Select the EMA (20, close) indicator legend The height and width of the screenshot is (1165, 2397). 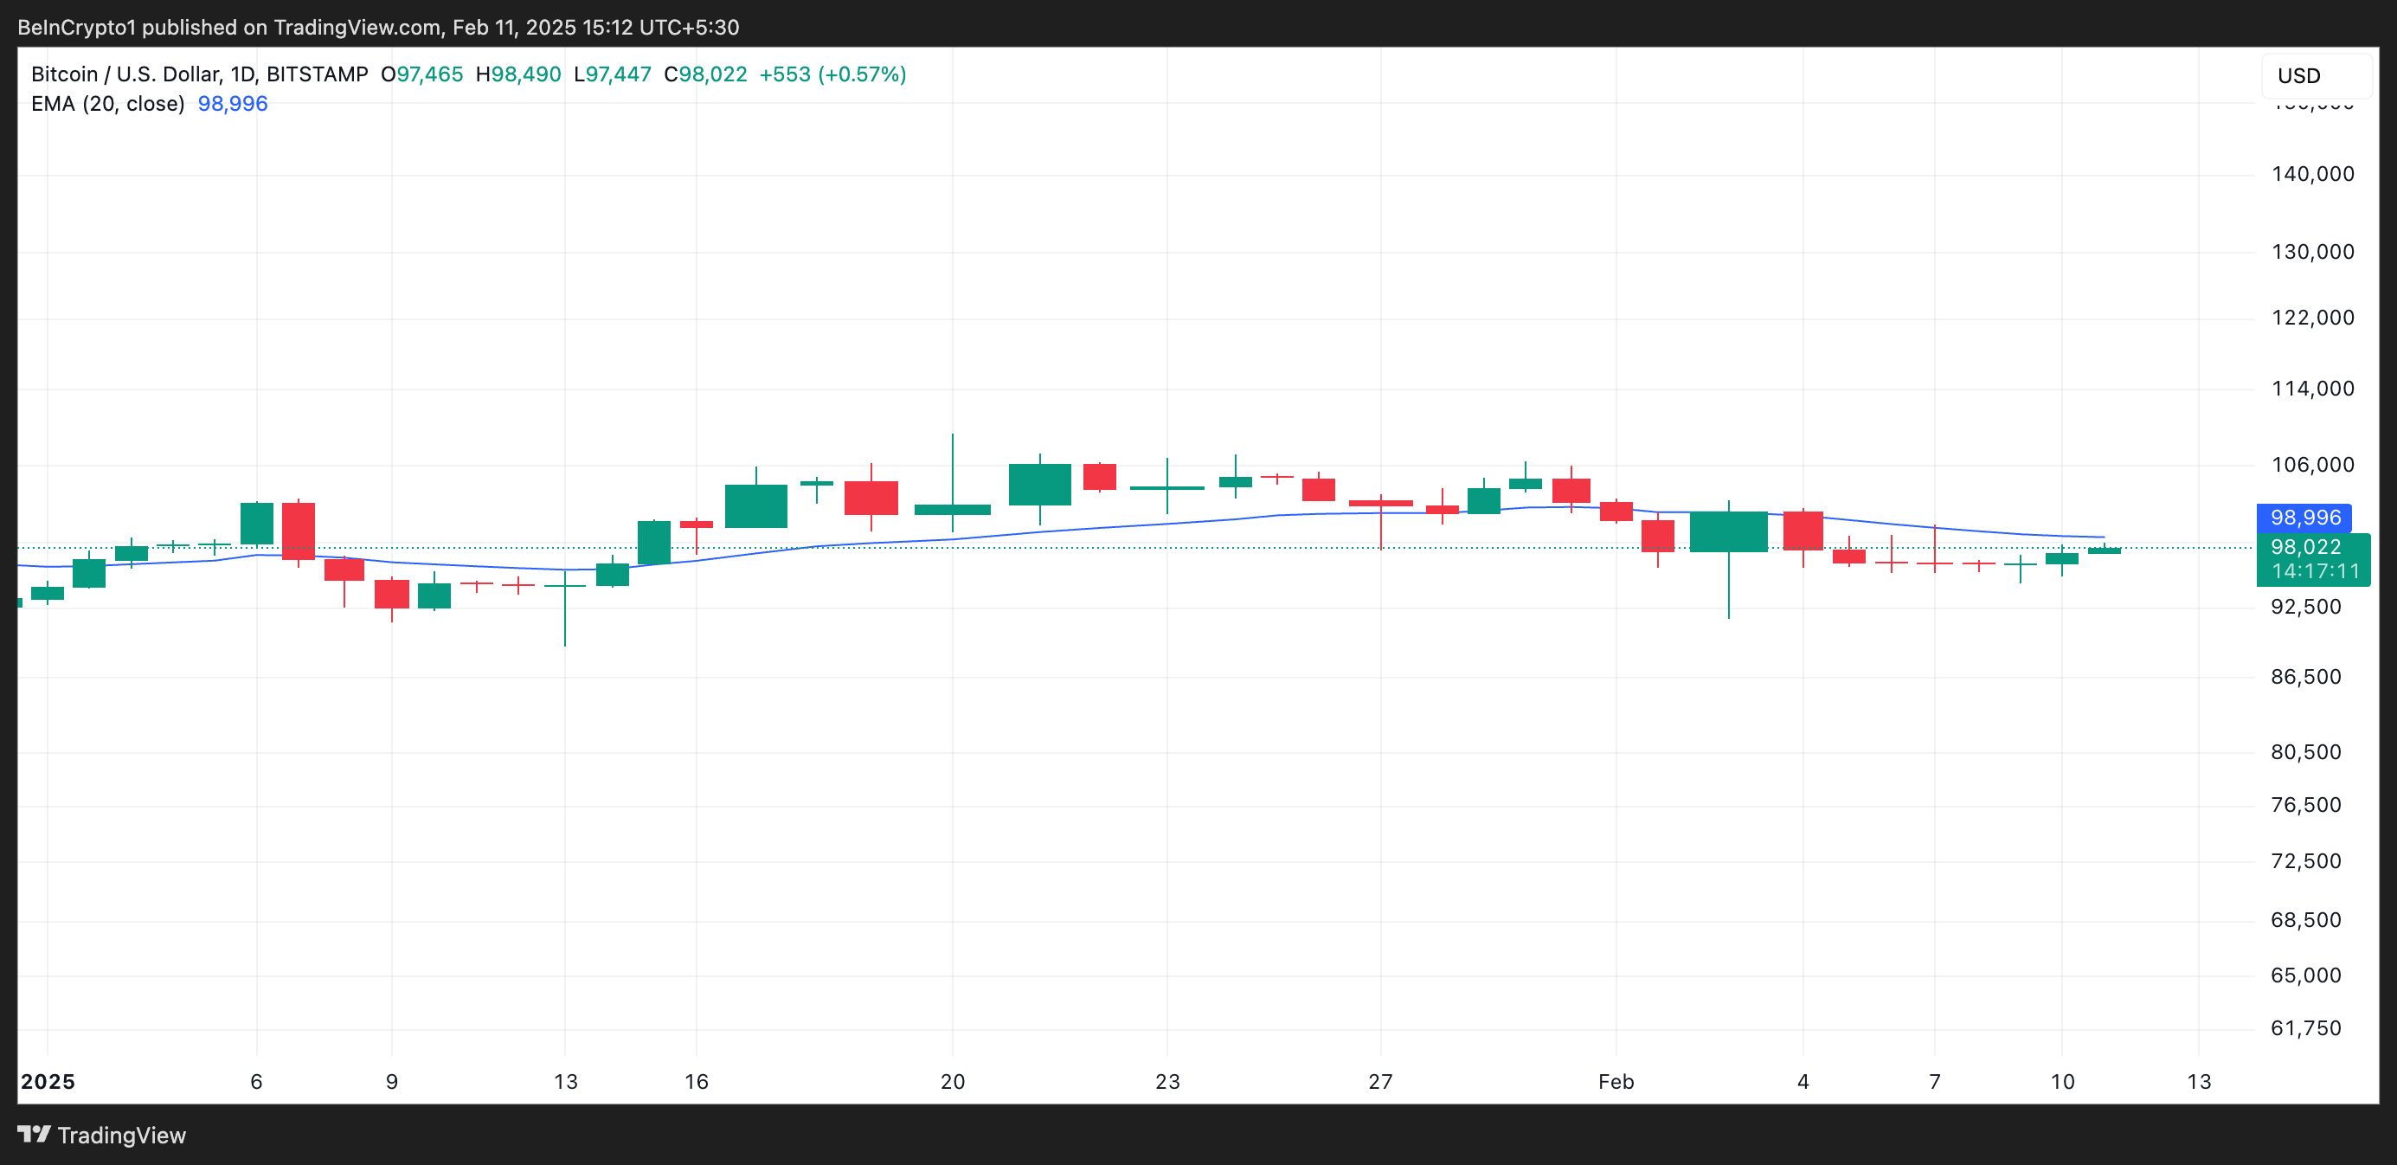click(108, 103)
